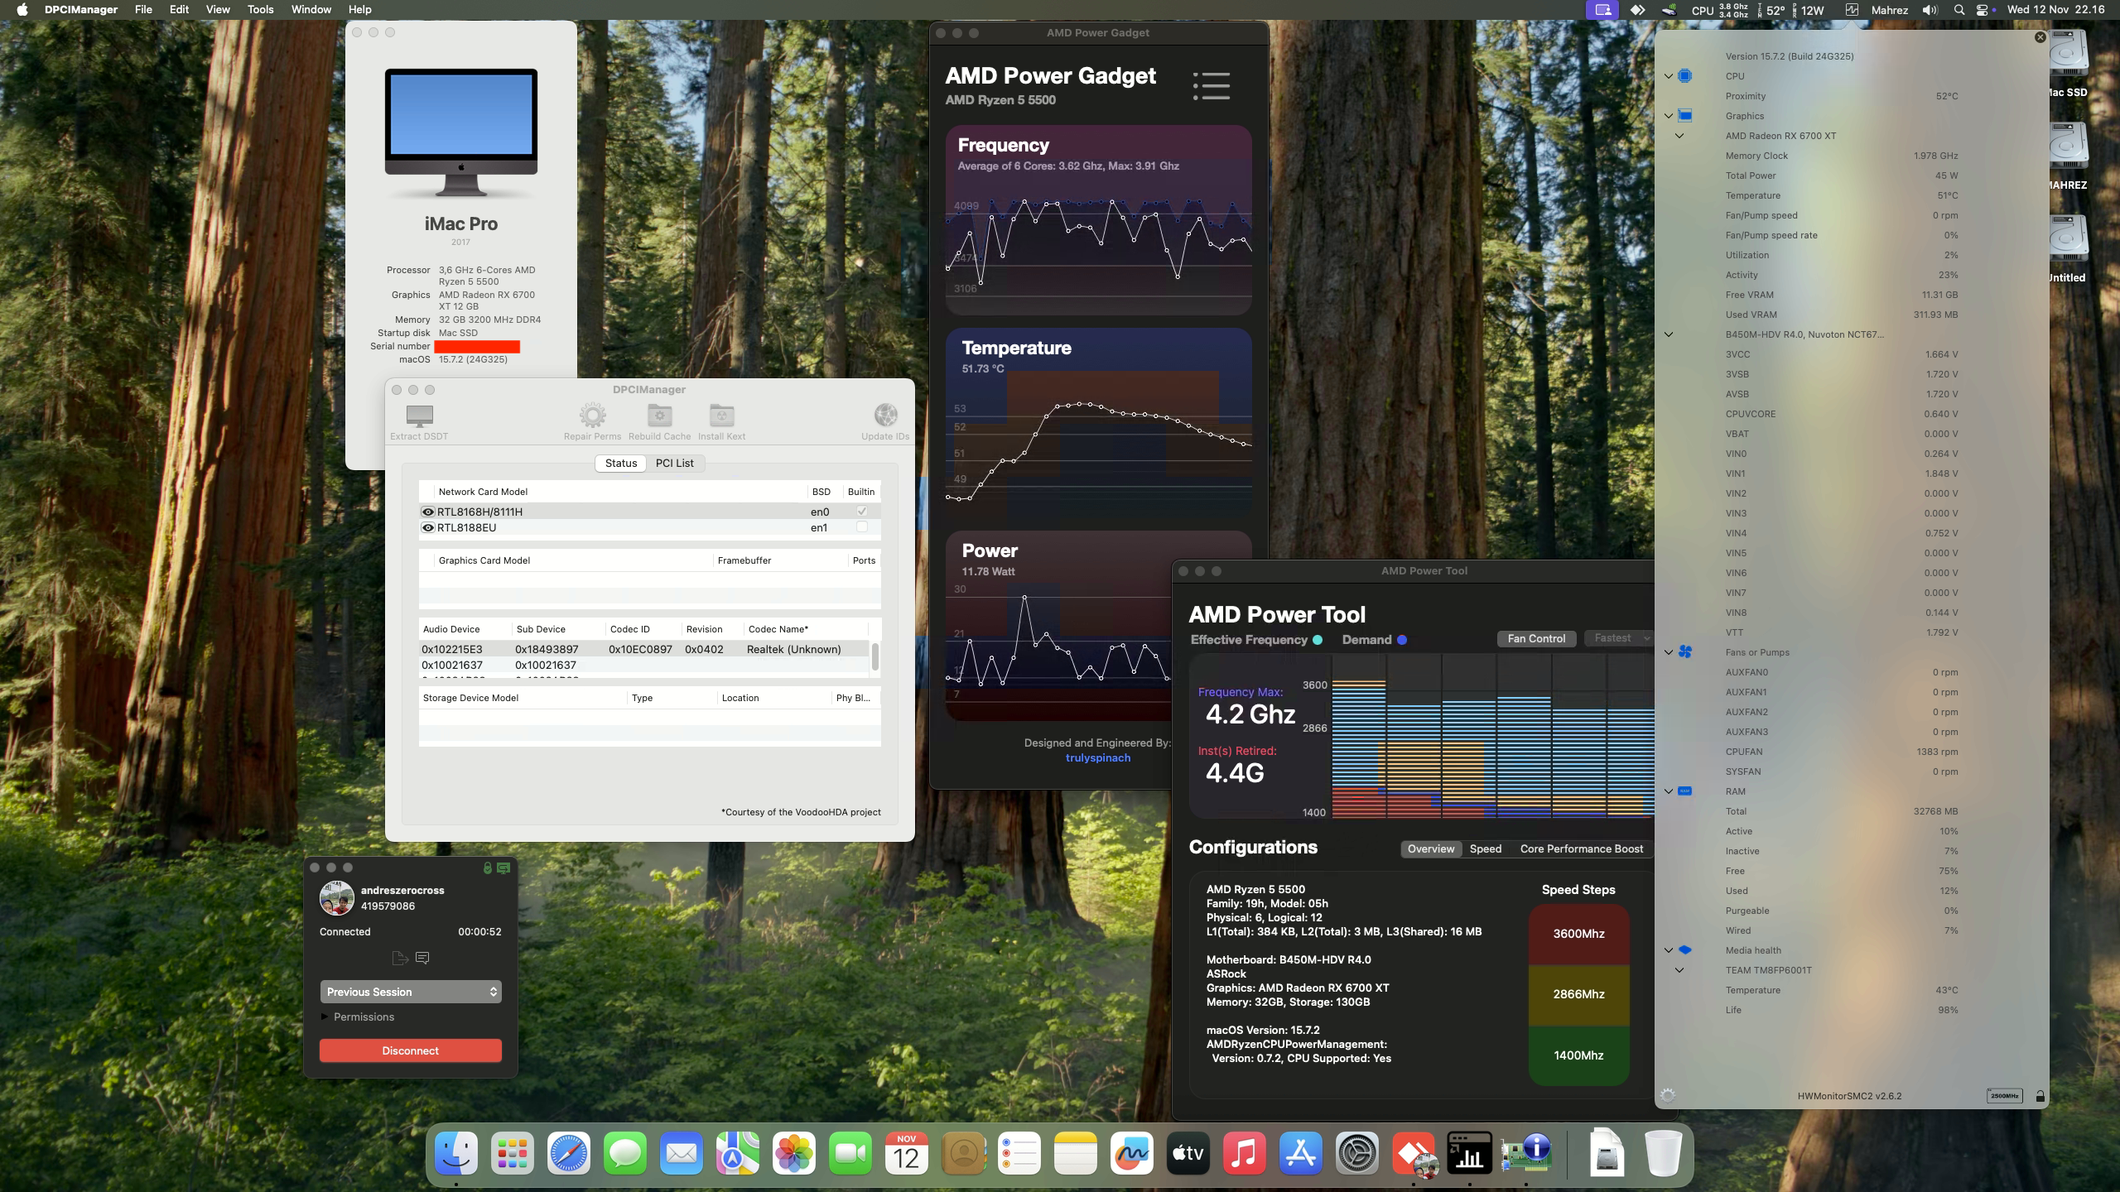Screen dimensions: 2120x1192
Task: Click the Disconnect button
Action: click(x=411, y=1050)
